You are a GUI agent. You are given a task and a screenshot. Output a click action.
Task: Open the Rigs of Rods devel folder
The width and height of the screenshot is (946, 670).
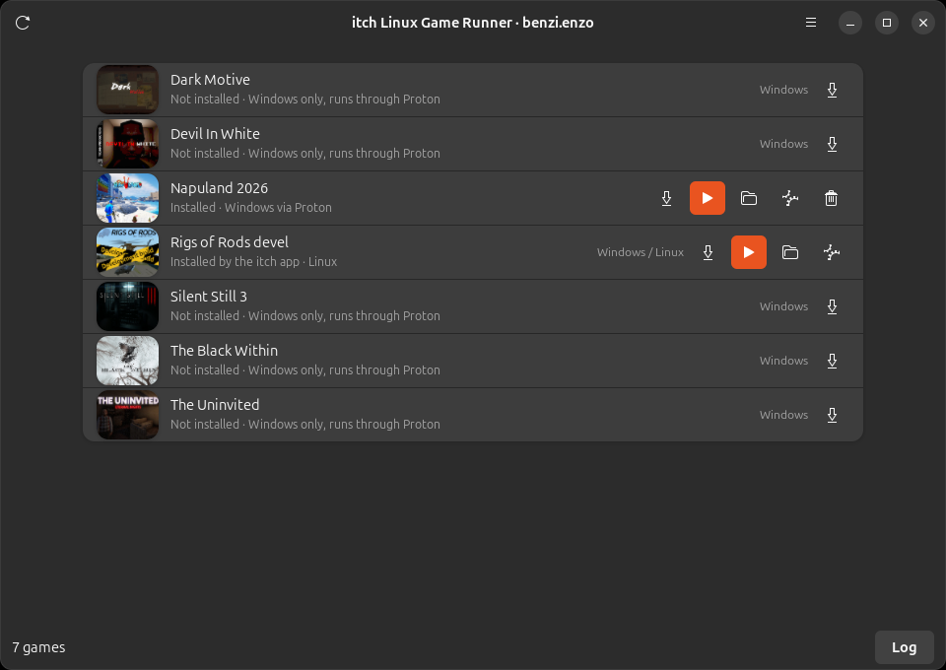tap(790, 252)
